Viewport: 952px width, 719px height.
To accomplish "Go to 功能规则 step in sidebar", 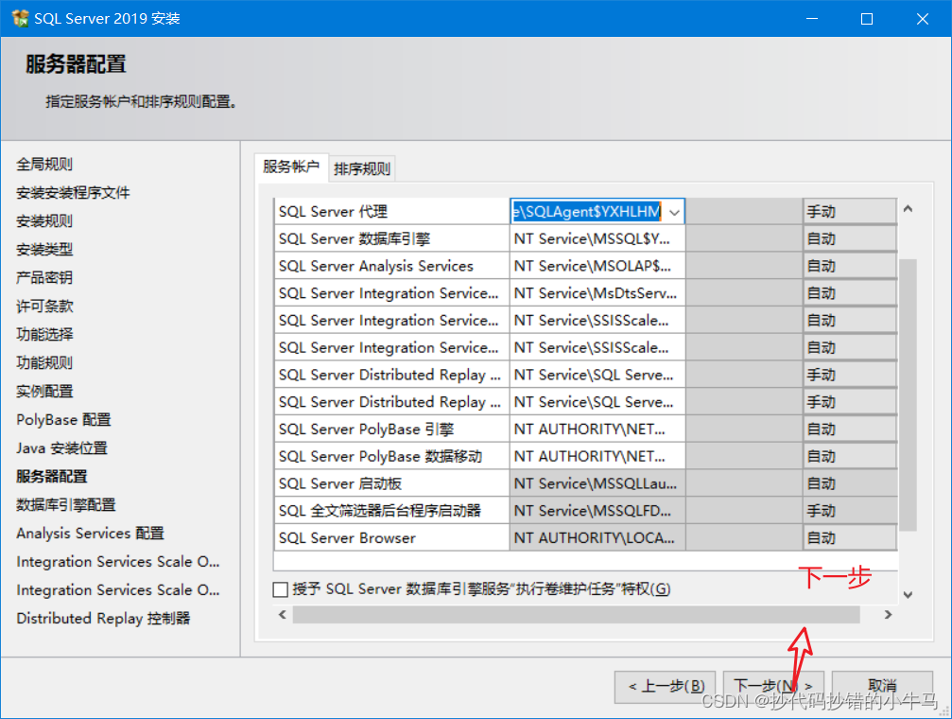I will 44,363.
